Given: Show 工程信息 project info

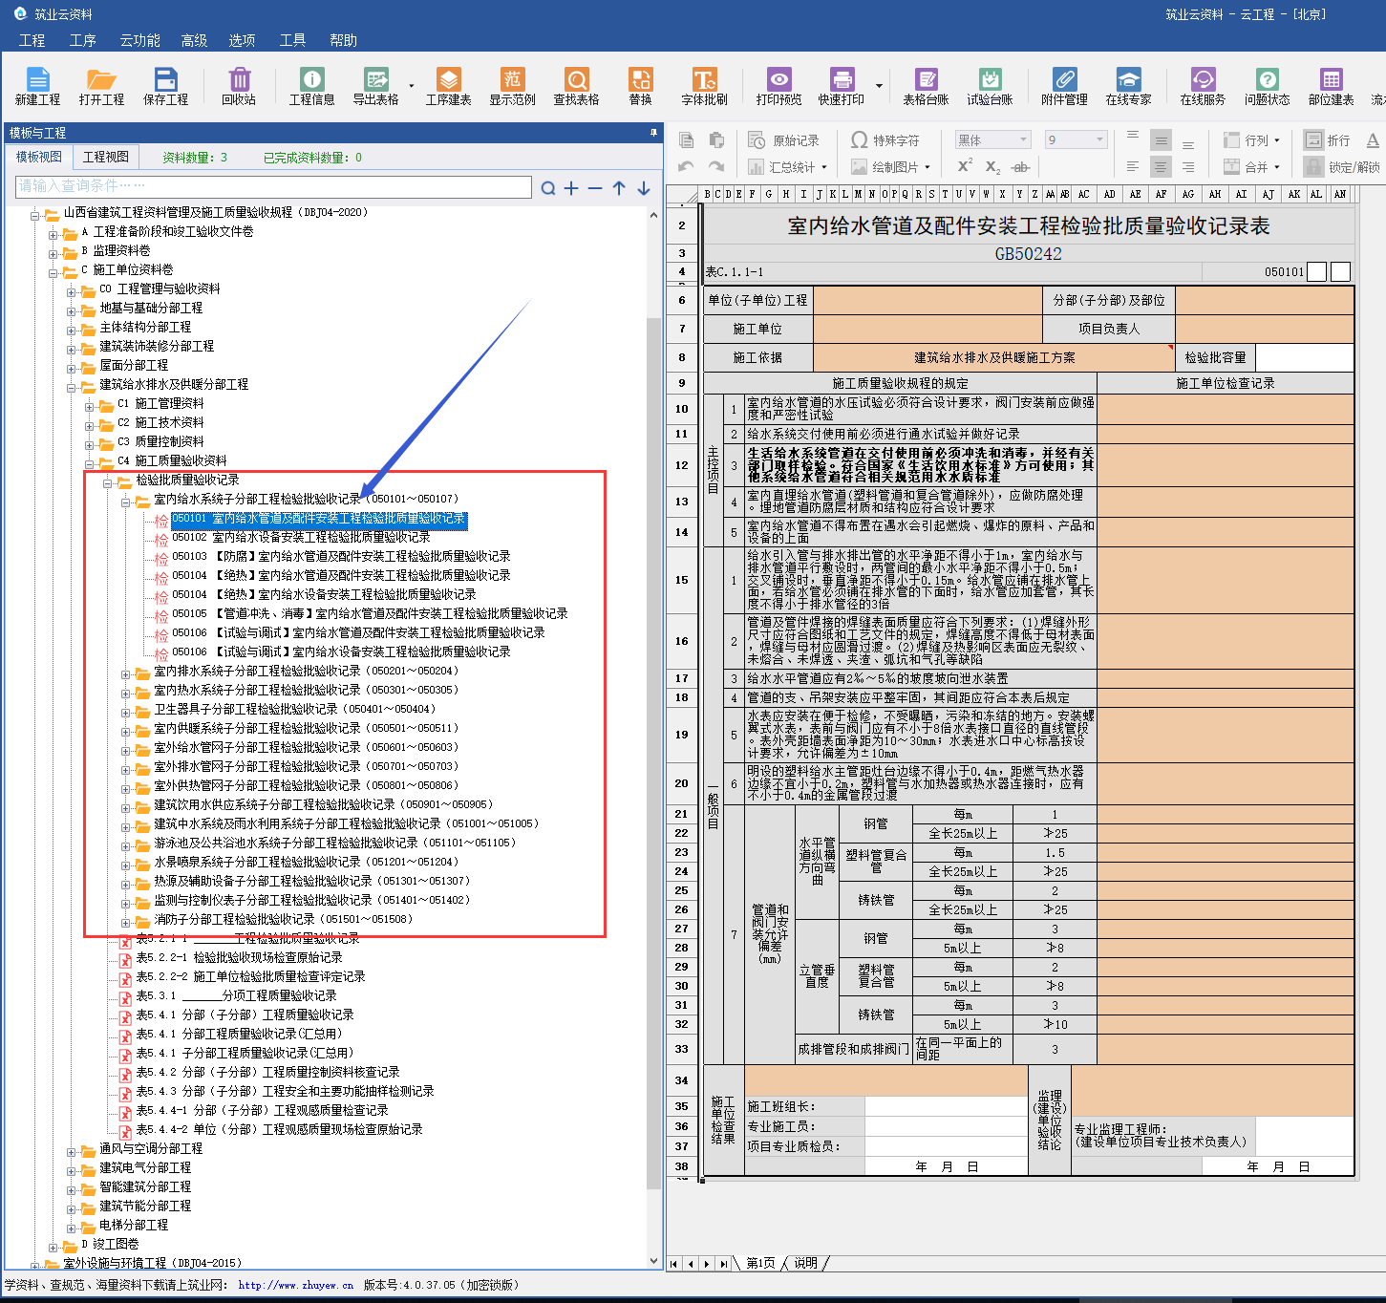Looking at the screenshot, I should click(x=311, y=86).
